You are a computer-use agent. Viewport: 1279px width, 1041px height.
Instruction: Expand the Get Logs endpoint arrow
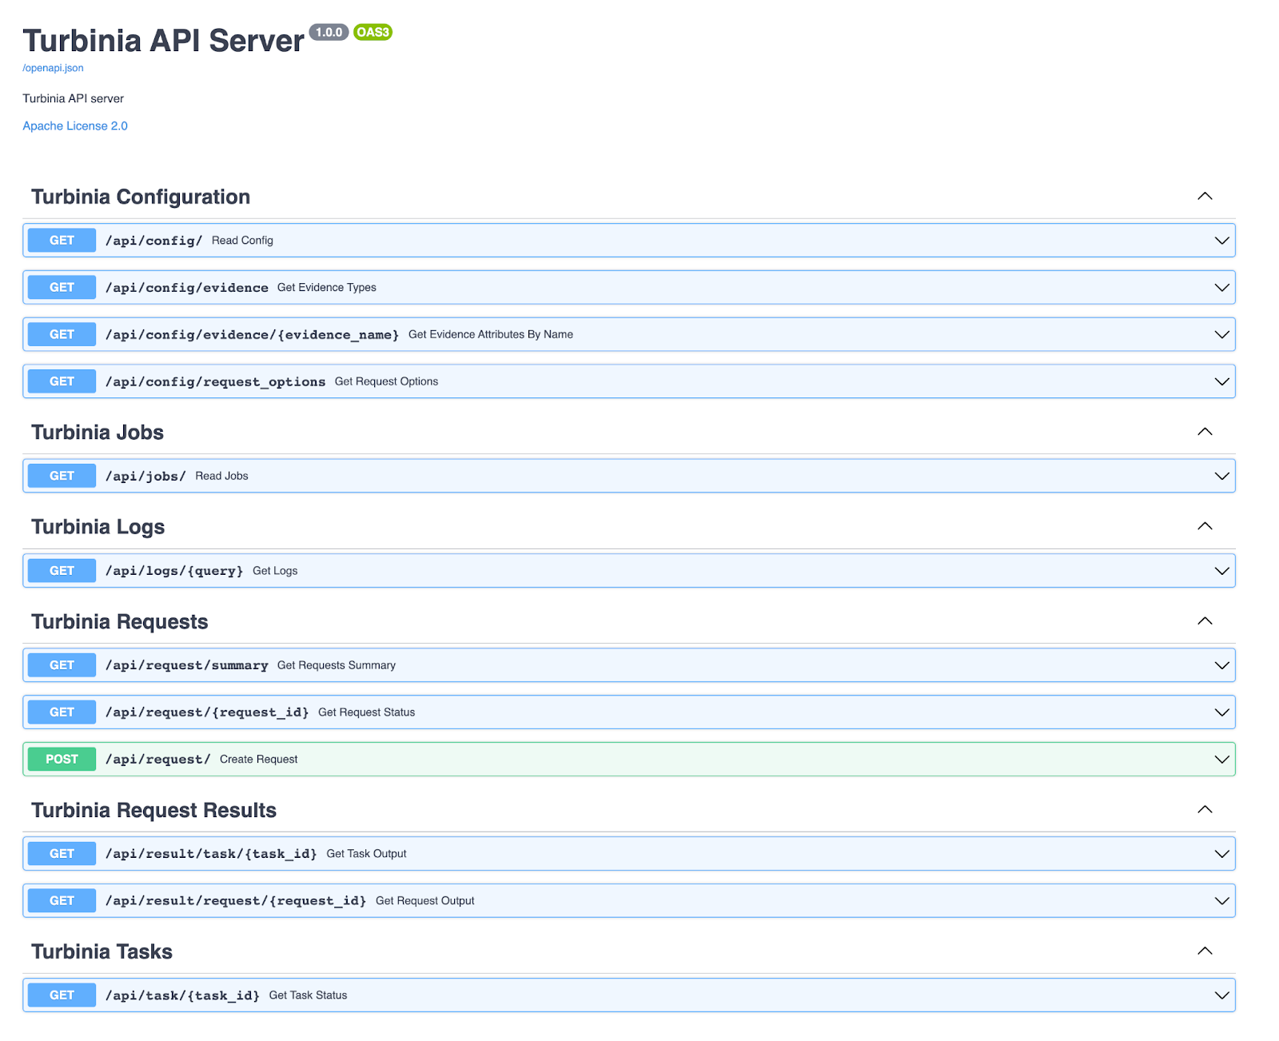point(1221,571)
